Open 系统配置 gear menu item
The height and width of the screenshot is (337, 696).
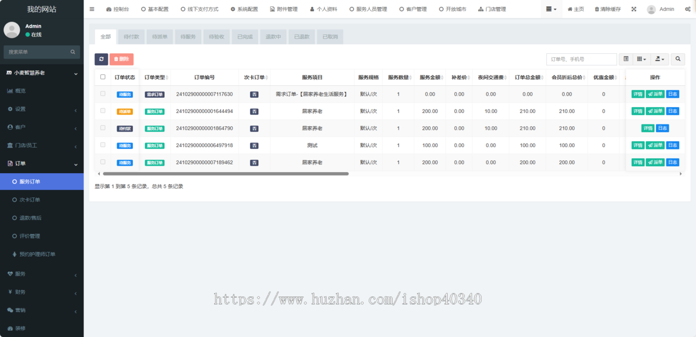[x=244, y=9]
